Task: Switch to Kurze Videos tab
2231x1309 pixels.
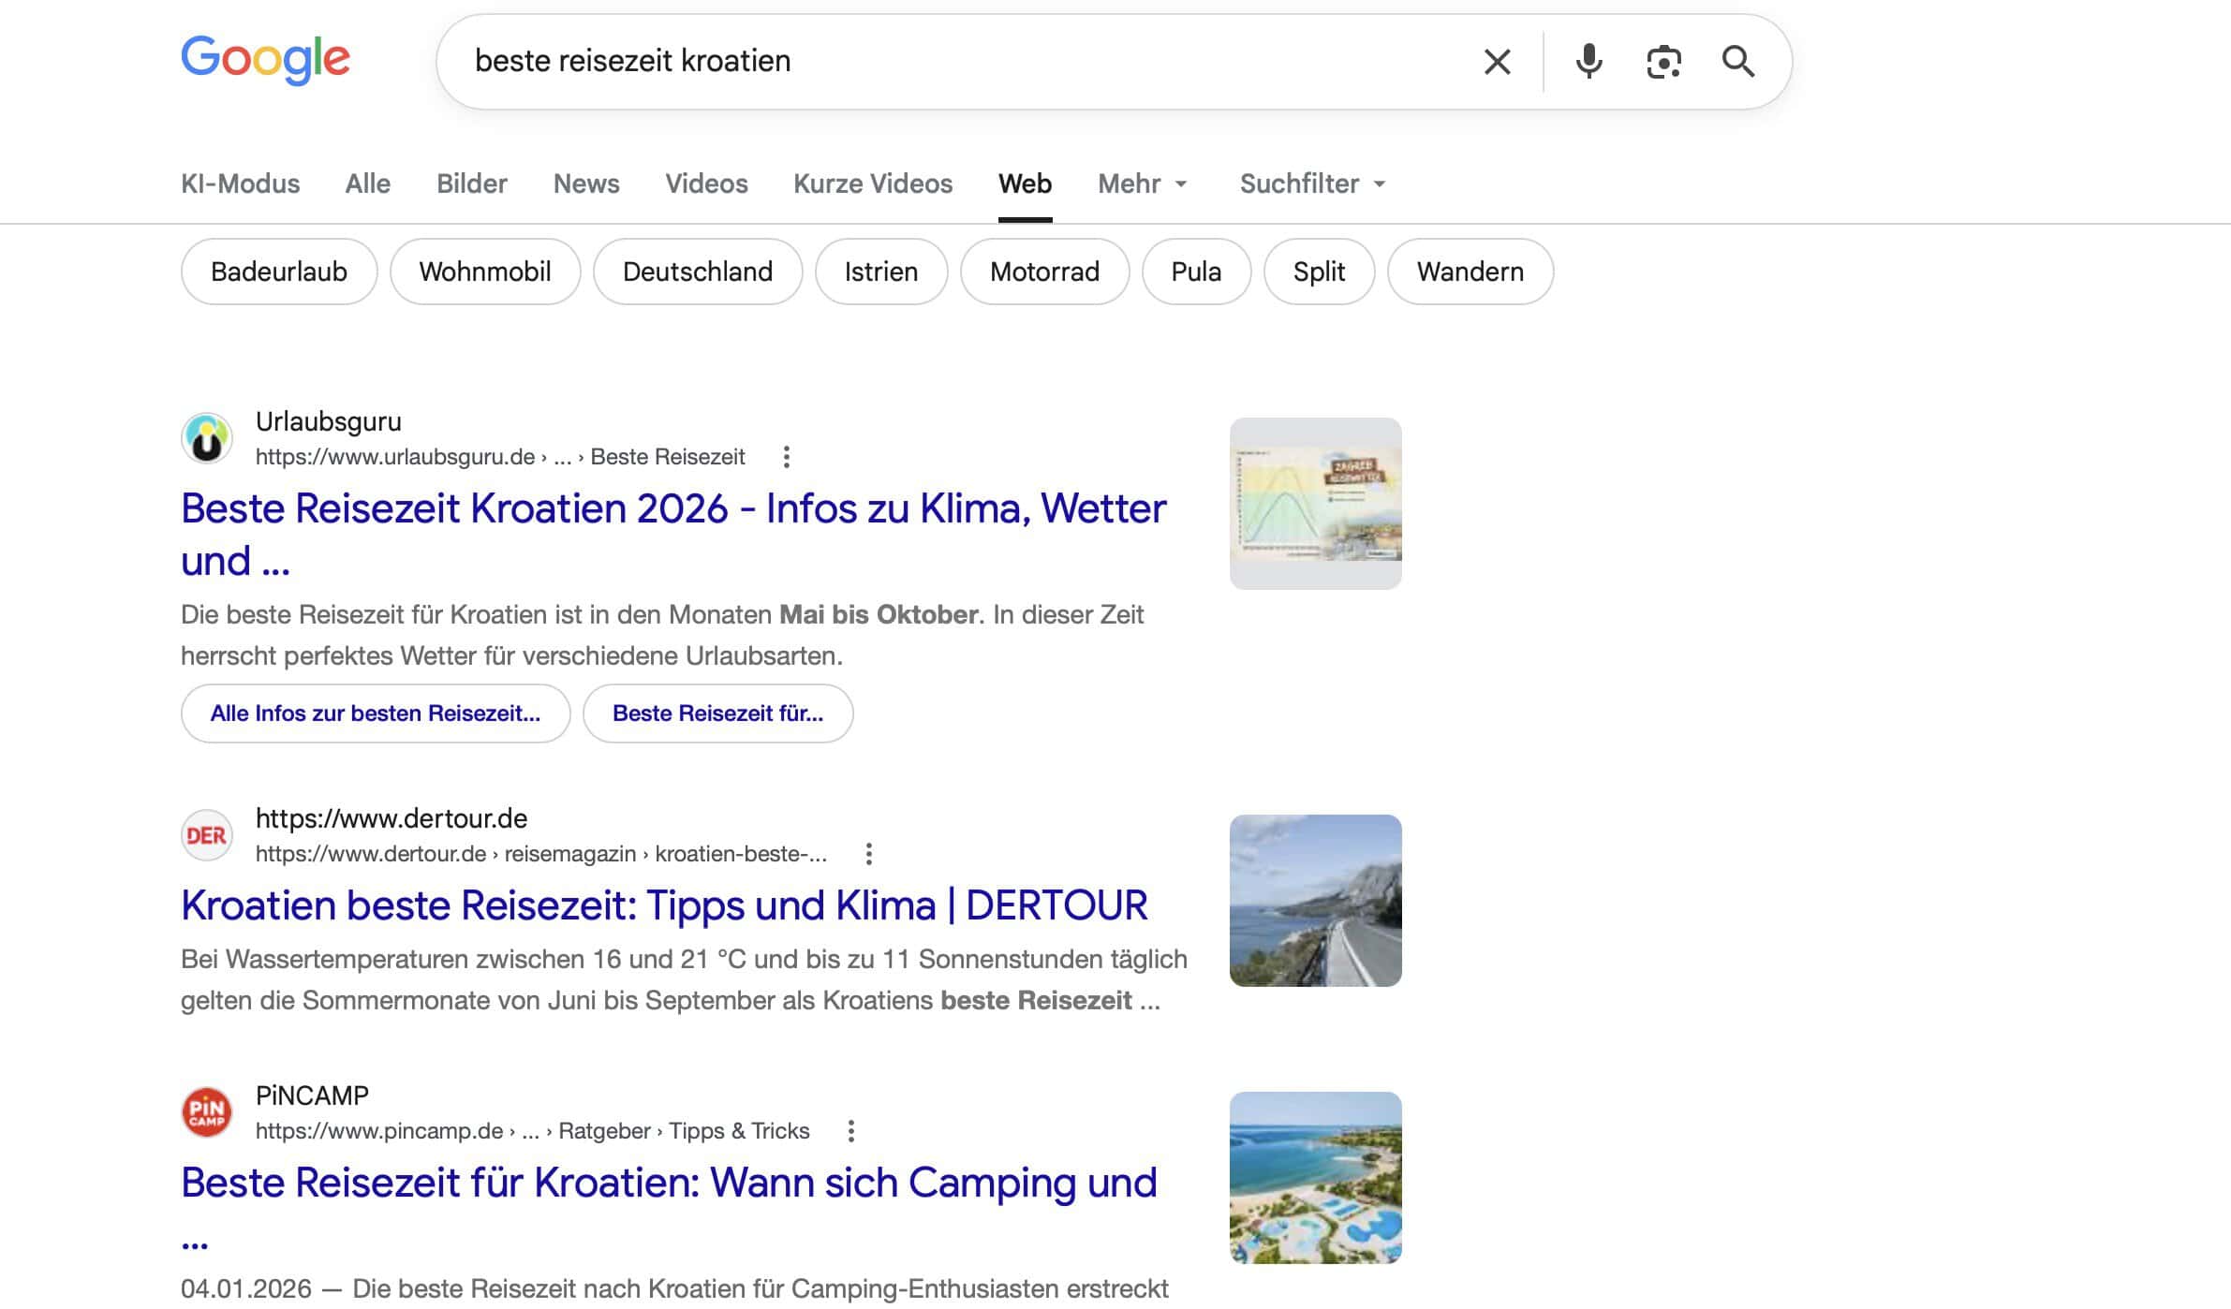Action: pos(873,184)
